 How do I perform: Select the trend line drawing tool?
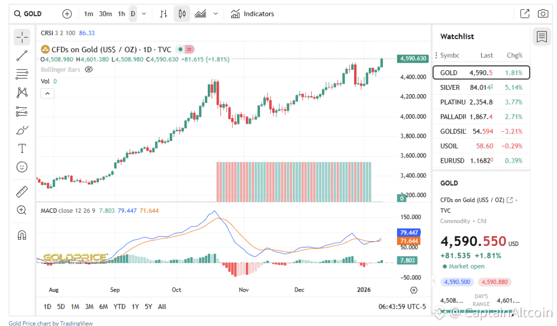point(22,56)
